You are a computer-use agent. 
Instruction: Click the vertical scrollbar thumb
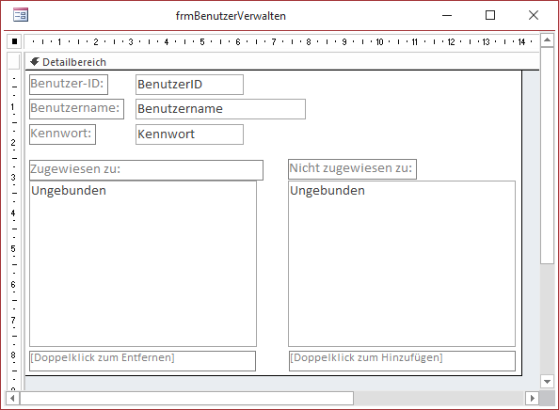pos(547,156)
